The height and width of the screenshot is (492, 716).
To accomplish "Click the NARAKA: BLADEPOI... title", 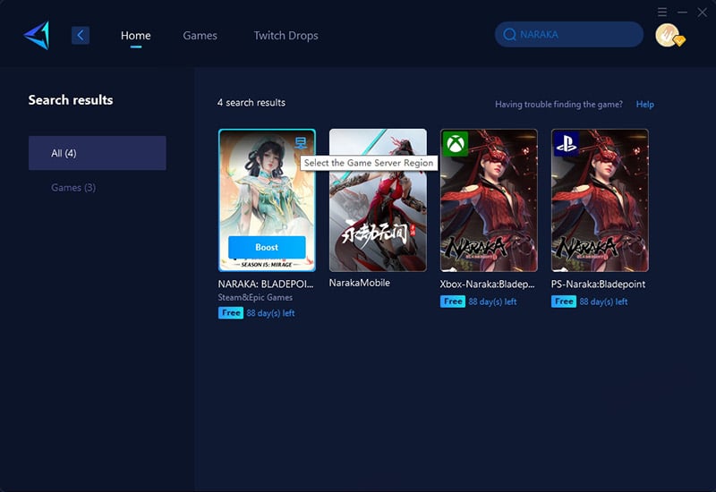I will (x=266, y=284).
